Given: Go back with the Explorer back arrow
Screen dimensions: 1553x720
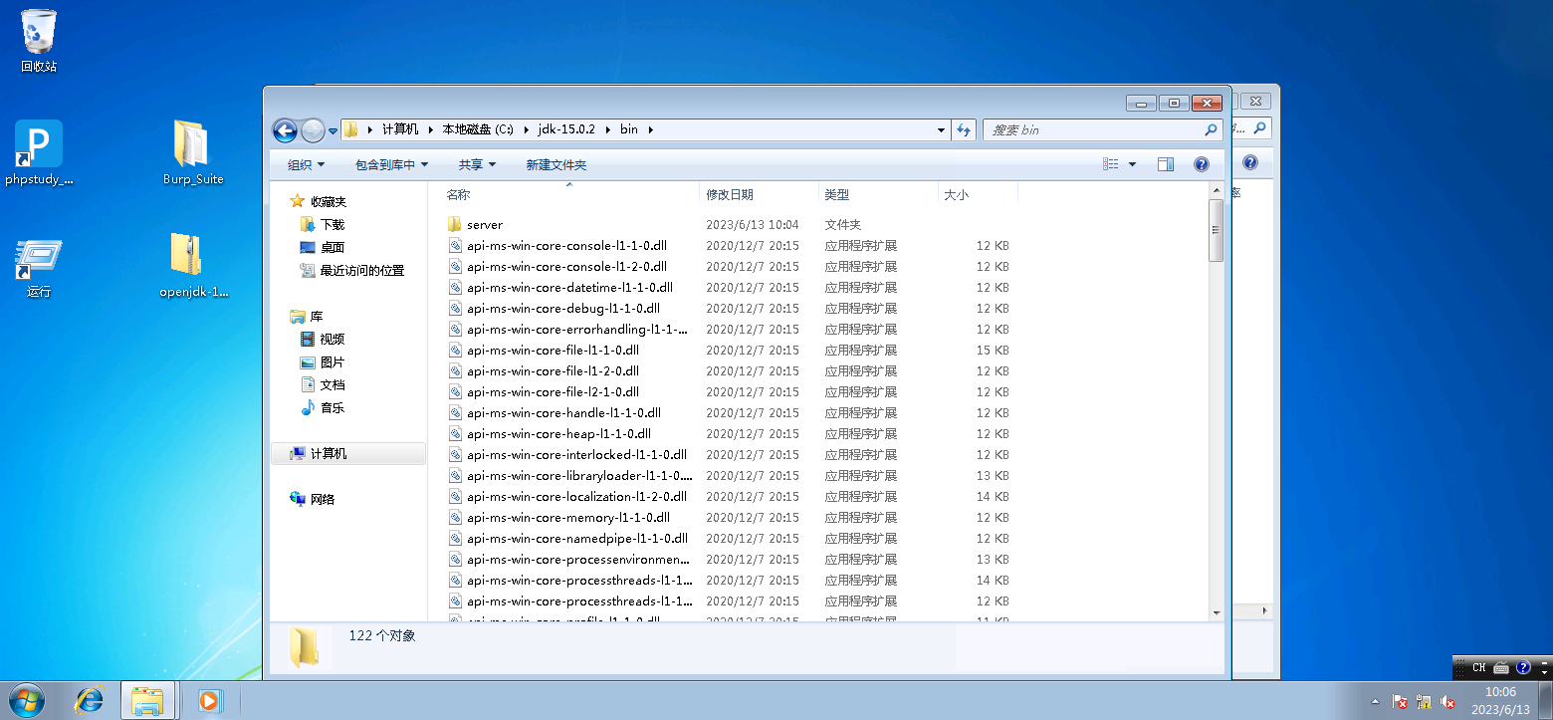Looking at the screenshot, I should coord(285,130).
